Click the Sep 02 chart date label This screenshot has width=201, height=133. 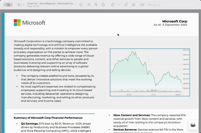[x=178, y=95]
